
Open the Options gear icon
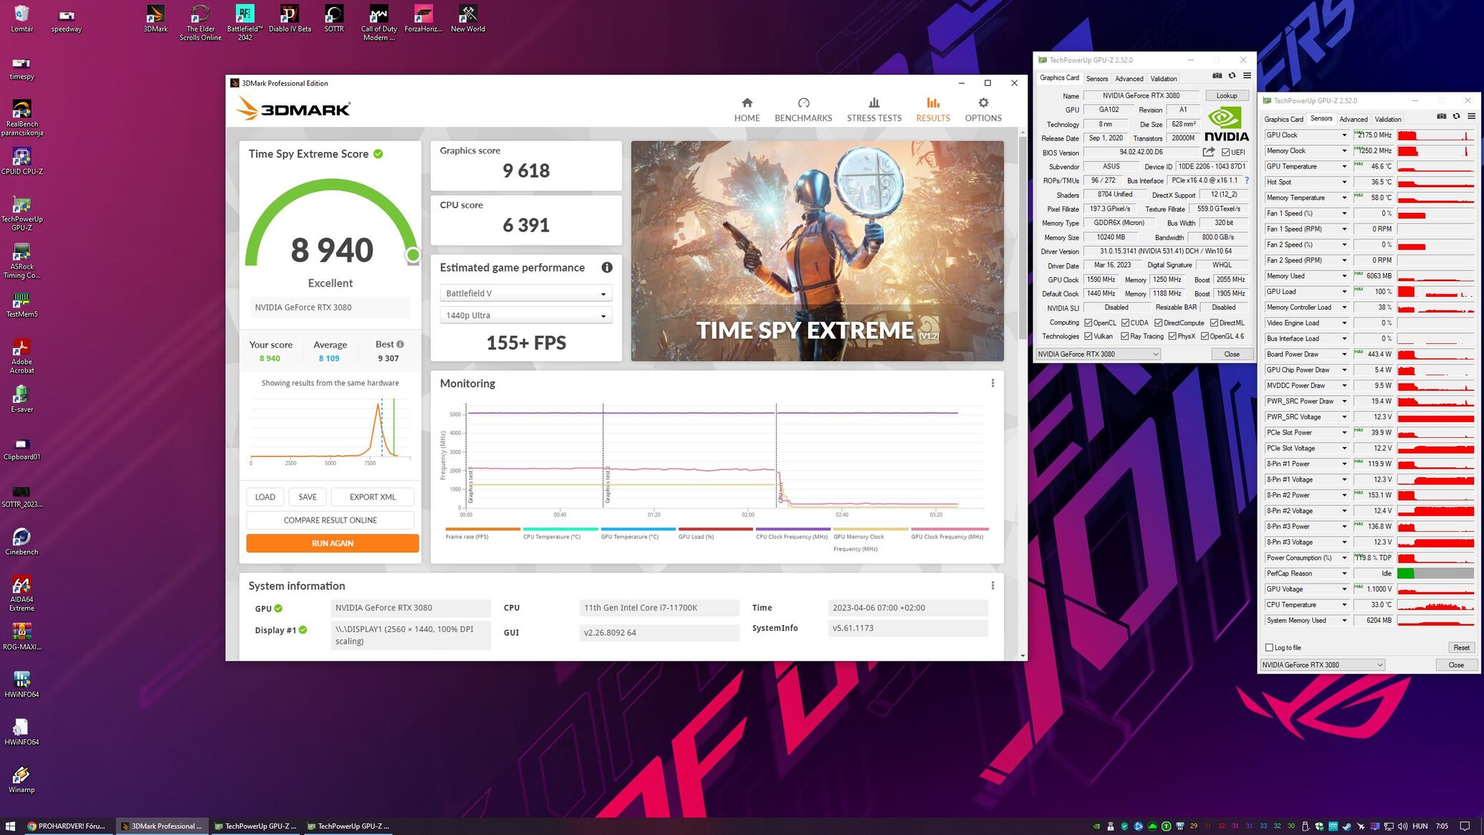click(983, 103)
